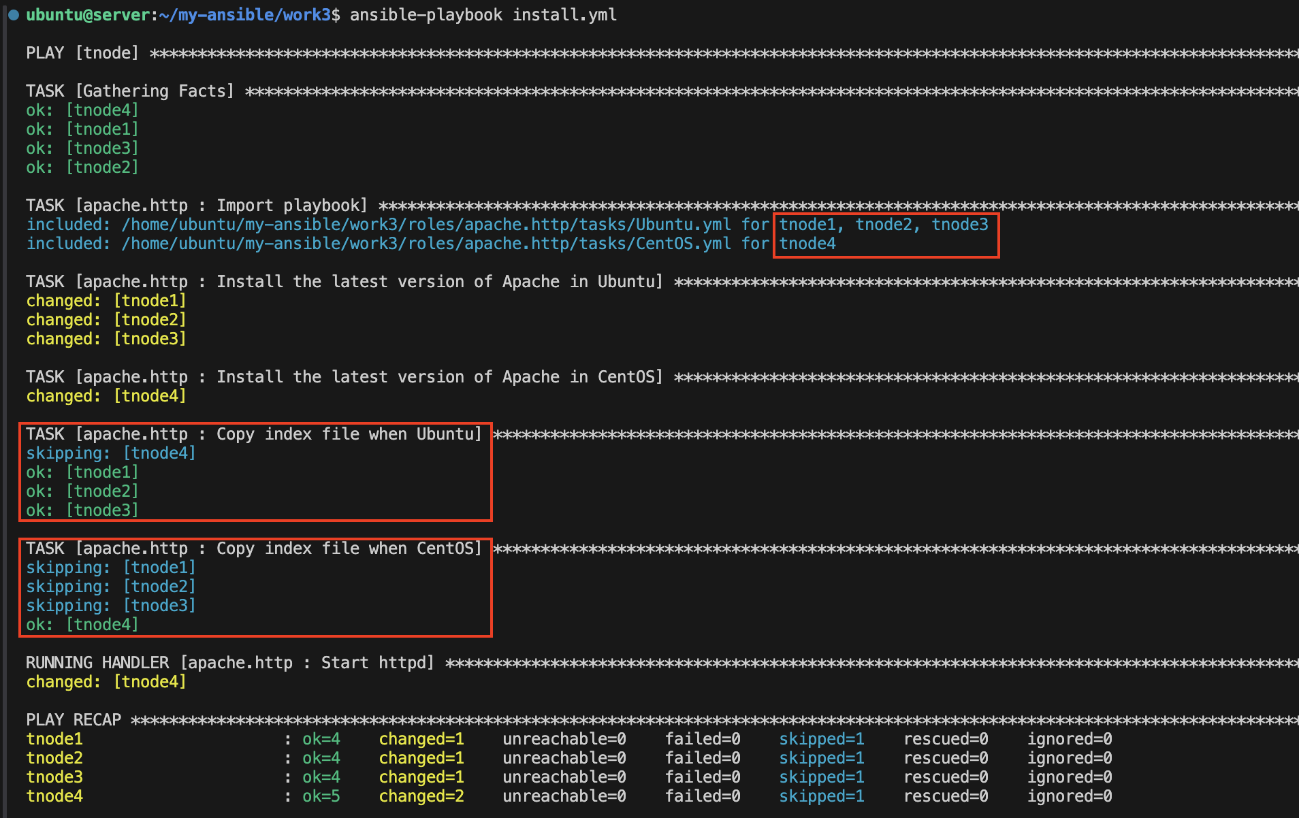
Task: Click 'skipping: [tnode2]' under CentOS copy task
Action: click(111, 587)
